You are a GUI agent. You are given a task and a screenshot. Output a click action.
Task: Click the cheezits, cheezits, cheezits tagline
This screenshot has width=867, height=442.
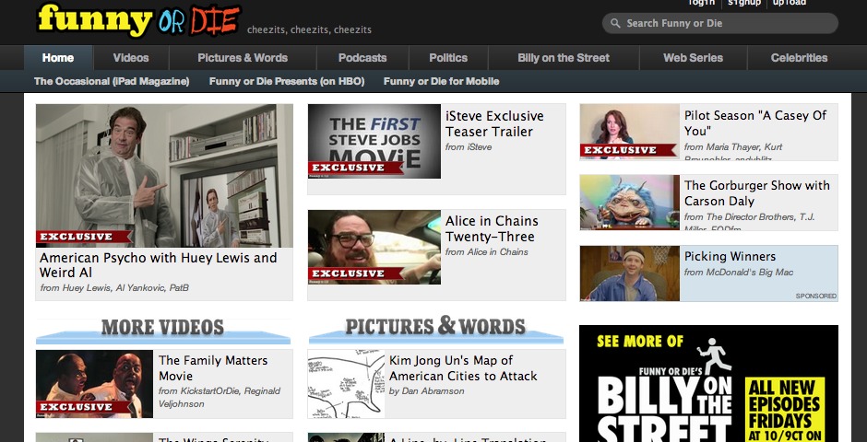point(309,29)
